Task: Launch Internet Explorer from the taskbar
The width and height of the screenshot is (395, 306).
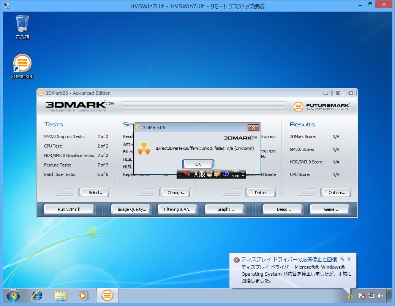Action: point(37,296)
